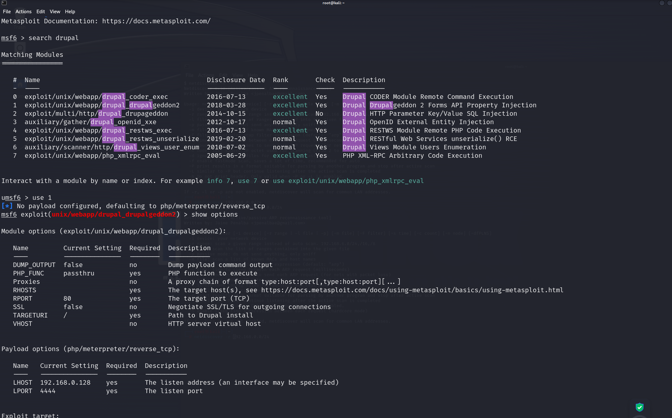The height and width of the screenshot is (418, 672).
Task: Click the terminal icon in title bar
Action: point(4,3)
